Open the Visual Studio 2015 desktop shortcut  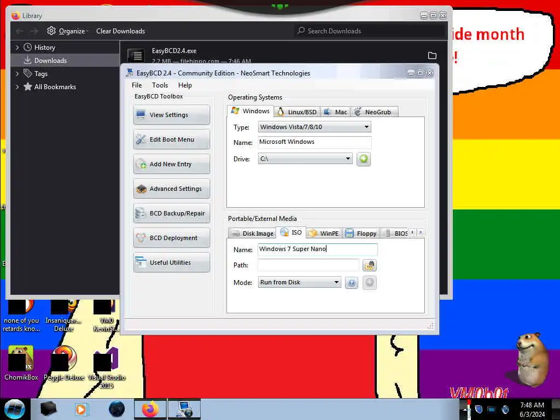tap(106, 367)
